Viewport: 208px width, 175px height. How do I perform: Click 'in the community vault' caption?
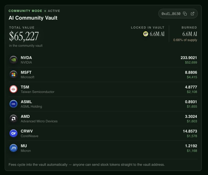tap(26, 46)
